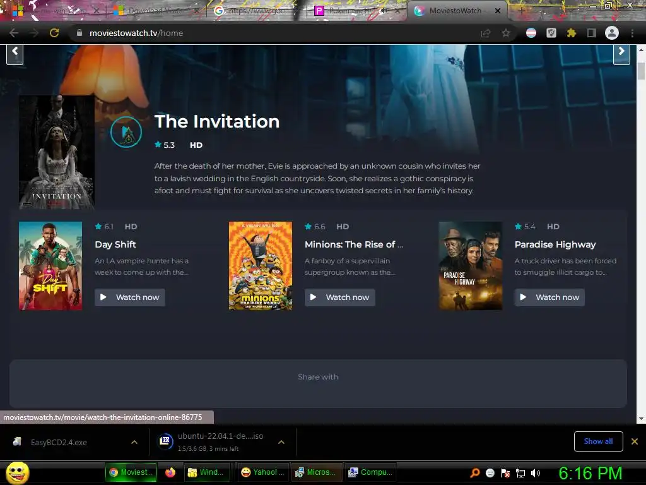Open Chrome's three-dot menu
Screen dimensions: 646x485
[x=632, y=33]
